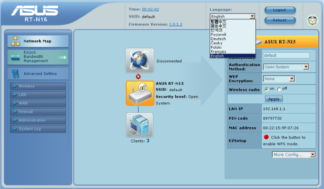Image resolution: width=324 pixels, height=189 pixels.
Task: Open the LAN settings menu
Action: point(38,95)
